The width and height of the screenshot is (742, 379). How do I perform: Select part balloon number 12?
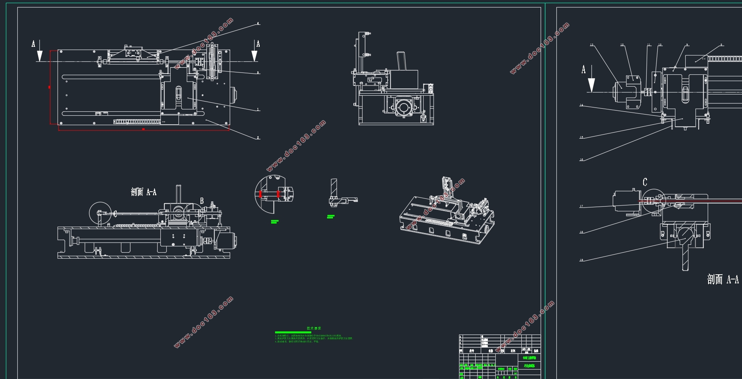pyautogui.click(x=622, y=45)
